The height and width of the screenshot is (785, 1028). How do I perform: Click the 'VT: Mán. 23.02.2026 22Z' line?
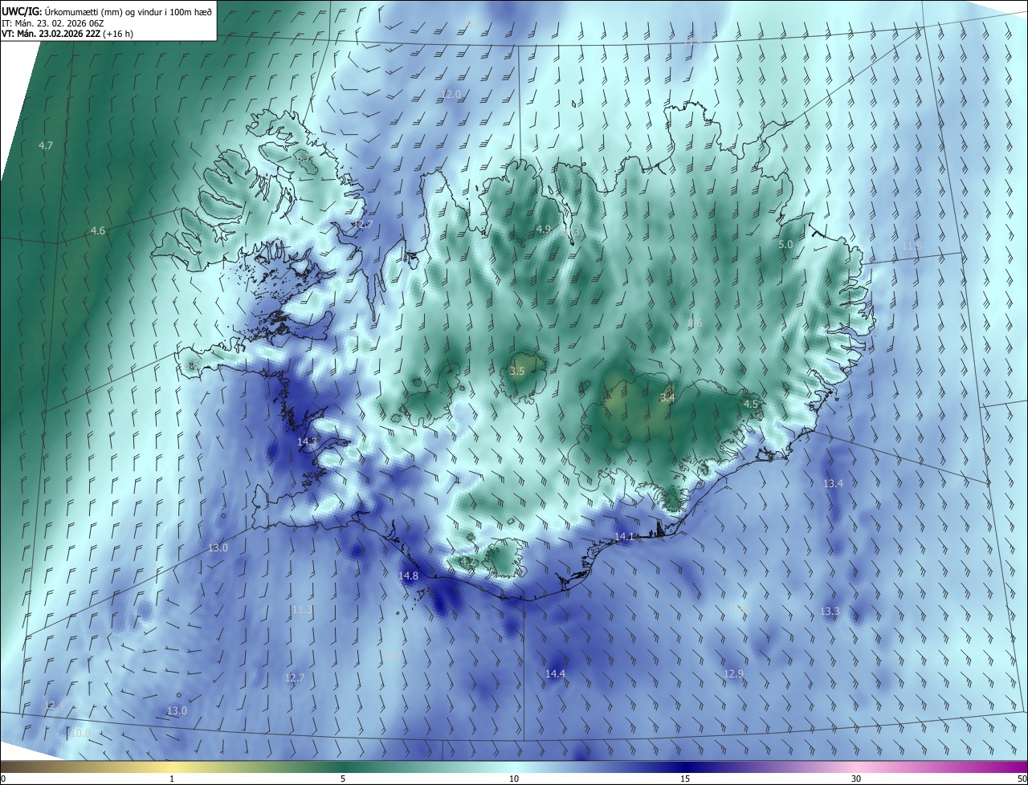point(66,34)
